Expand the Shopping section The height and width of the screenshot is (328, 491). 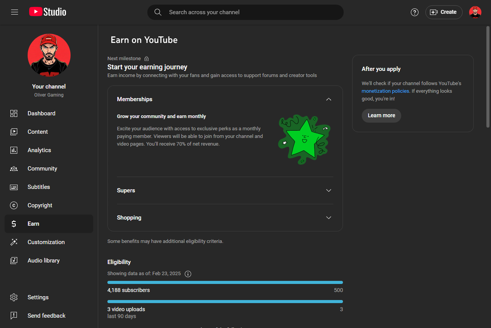[225, 218]
